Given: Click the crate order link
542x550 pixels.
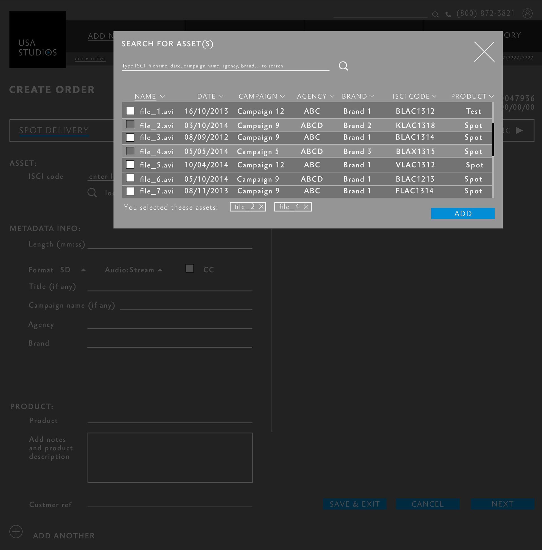Looking at the screenshot, I should tap(90, 59).
